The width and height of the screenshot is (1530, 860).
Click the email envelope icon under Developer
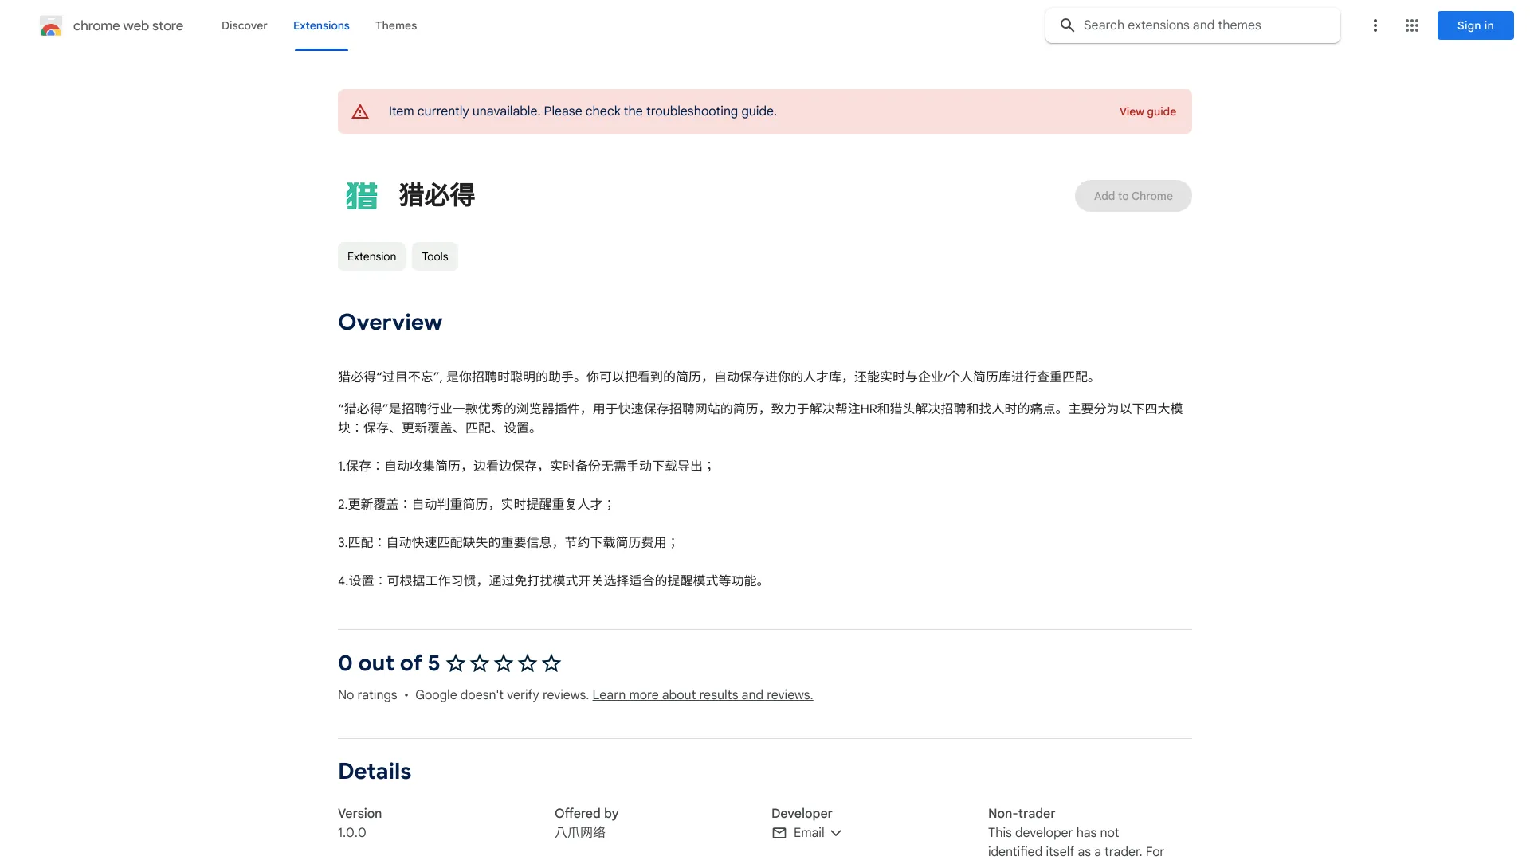pos(779,832)
